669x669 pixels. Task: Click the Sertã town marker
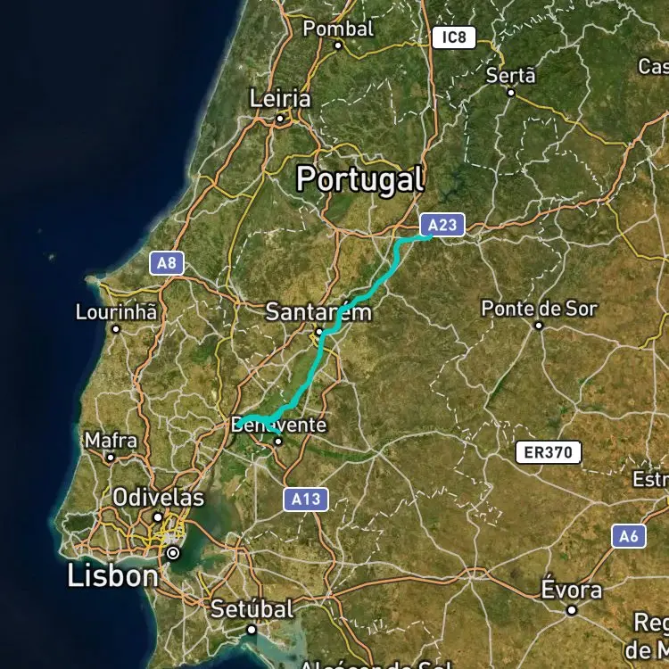coord(511,93)
